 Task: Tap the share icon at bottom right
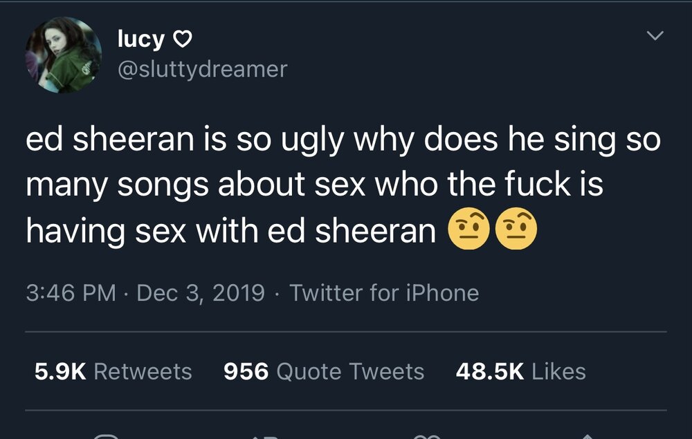click(x=587, y=436)
